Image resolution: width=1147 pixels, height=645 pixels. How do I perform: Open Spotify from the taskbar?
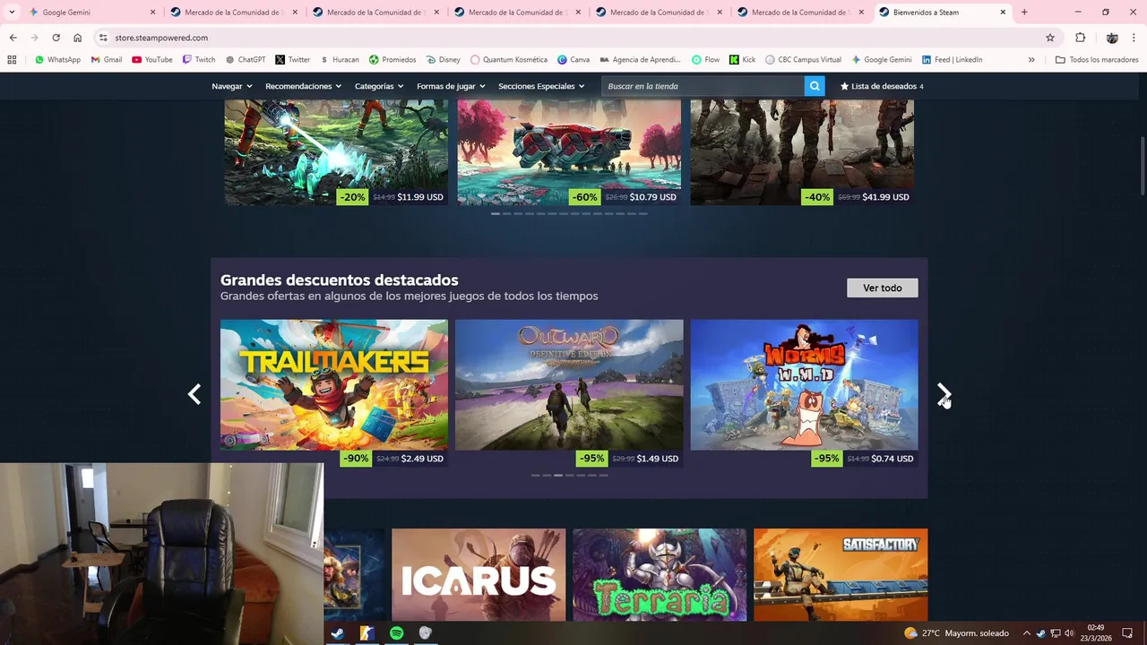tap(396, 633)
